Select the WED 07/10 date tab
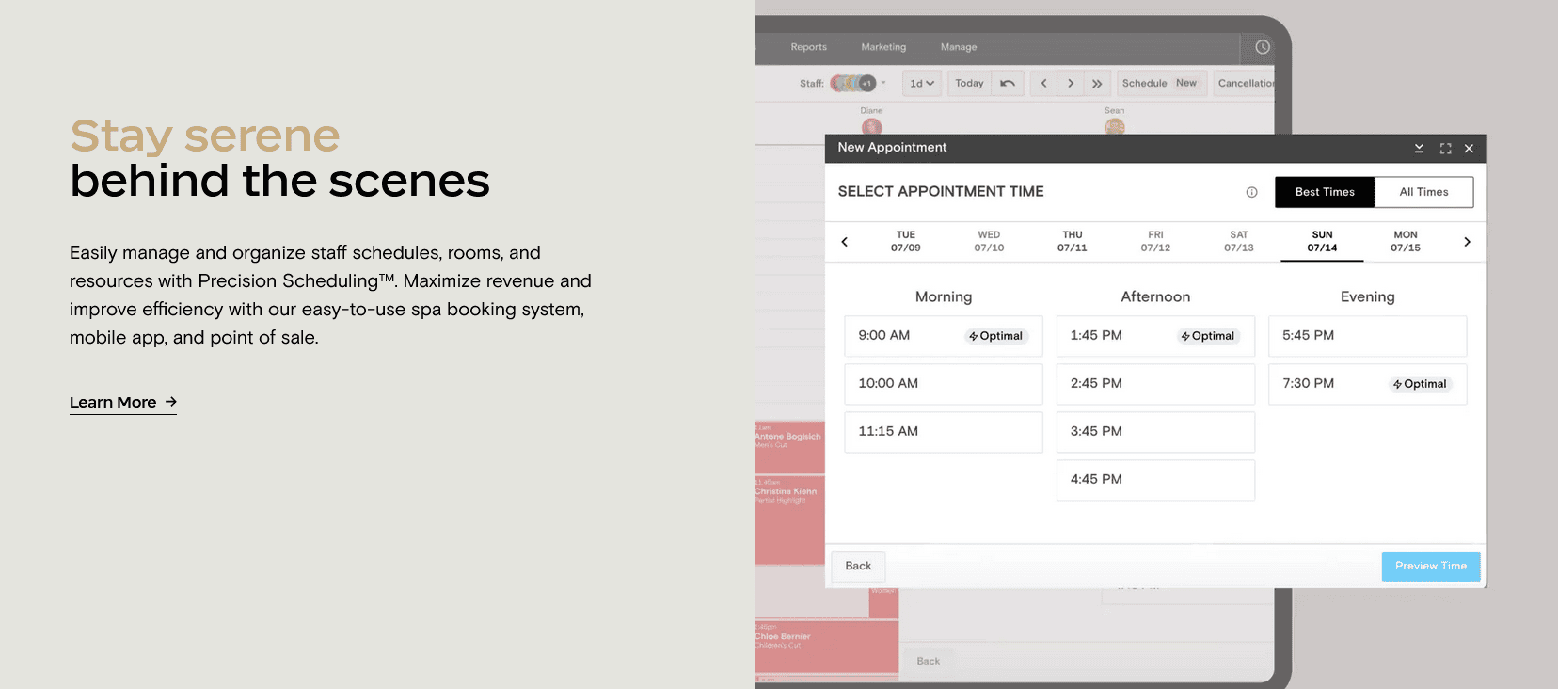1558x689 pixels. click(x=989, y=242)
